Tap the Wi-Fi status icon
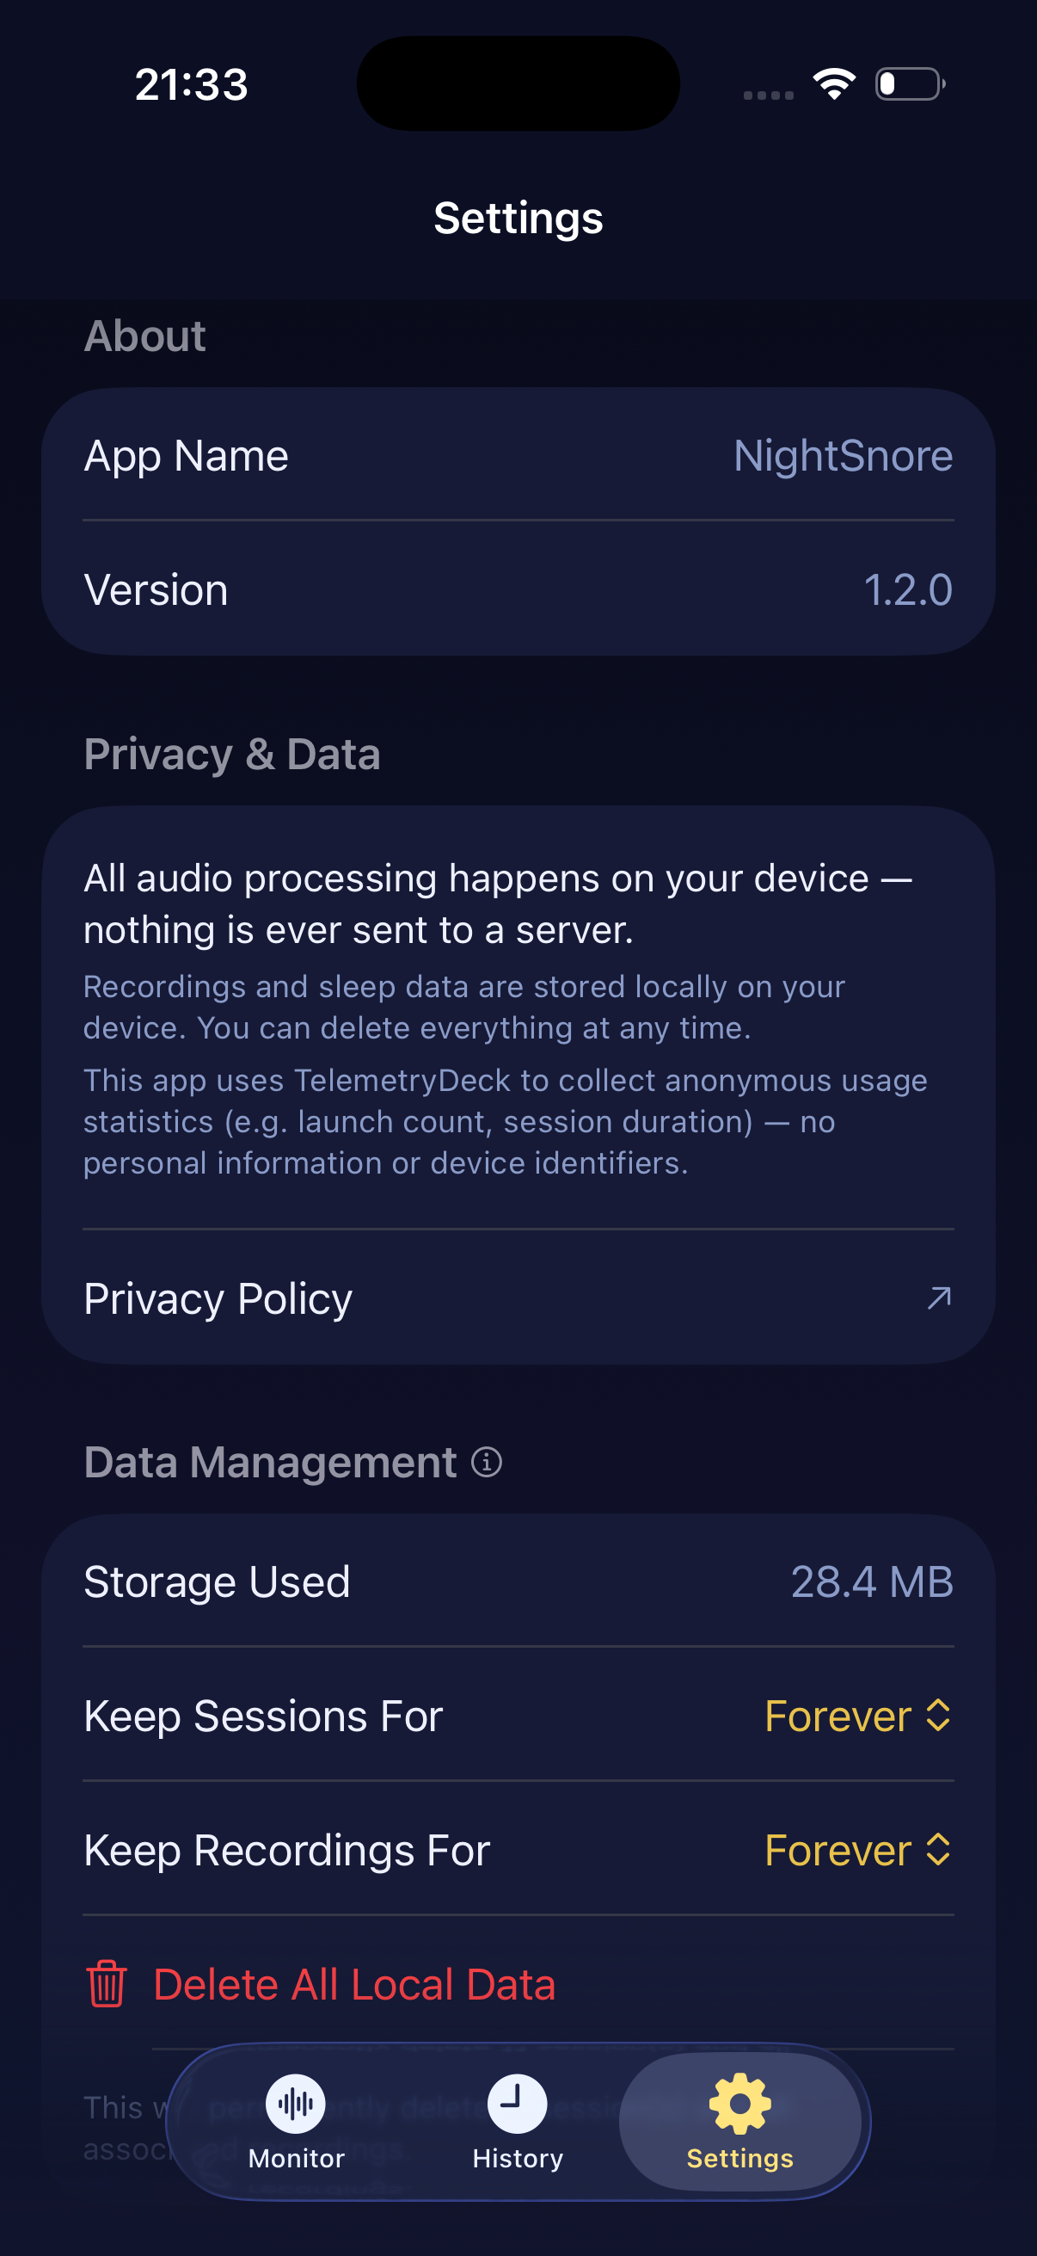Screen dimensions: 1037x2256 (x=834, y=84)
